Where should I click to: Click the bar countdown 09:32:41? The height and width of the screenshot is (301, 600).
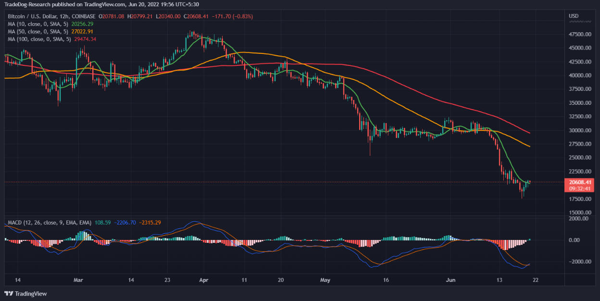coord(580,189)
